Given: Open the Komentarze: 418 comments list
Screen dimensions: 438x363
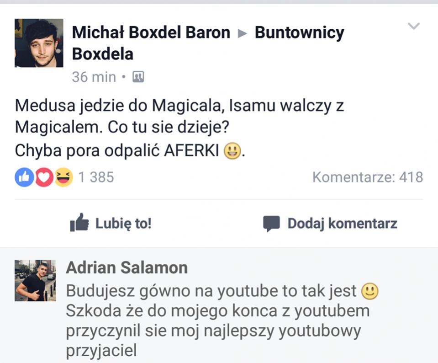Looking at the screenshot, I should pos(368,177).
